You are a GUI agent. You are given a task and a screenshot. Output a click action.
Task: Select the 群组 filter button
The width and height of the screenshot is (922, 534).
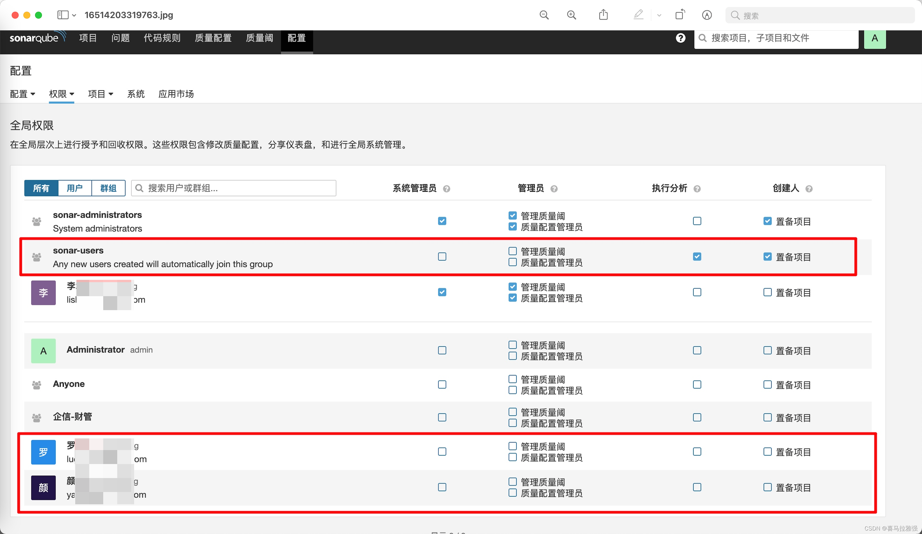click(108, 188)
